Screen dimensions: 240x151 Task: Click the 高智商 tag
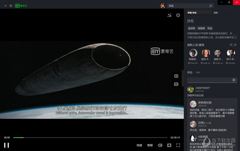tap(201, 28)
